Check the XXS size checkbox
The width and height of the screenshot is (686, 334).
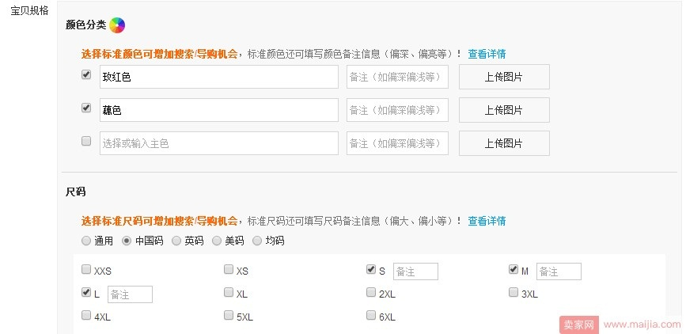tap(86, 269)
